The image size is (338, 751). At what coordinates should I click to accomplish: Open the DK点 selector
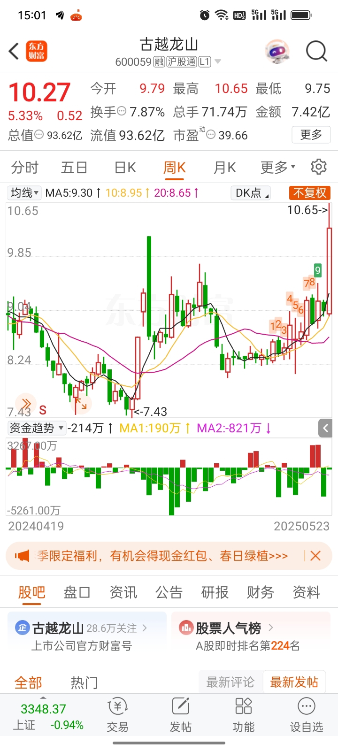click(251, 193)
